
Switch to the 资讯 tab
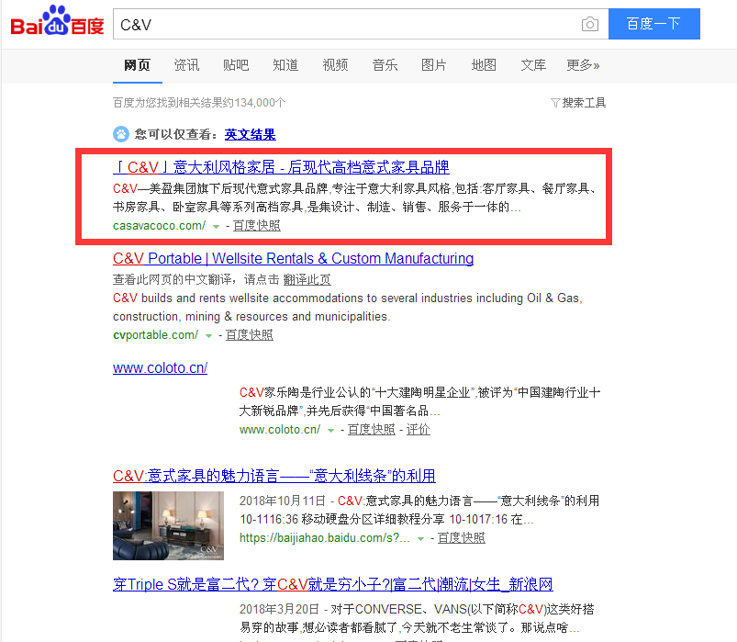coord(186,65)
